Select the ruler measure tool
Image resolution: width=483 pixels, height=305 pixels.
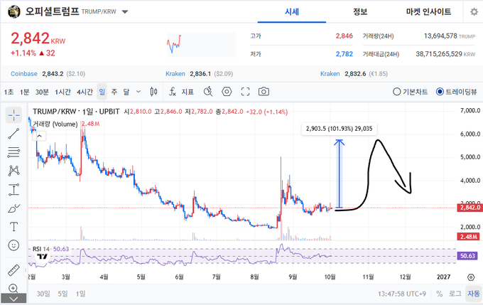click(x=13, y=270)
